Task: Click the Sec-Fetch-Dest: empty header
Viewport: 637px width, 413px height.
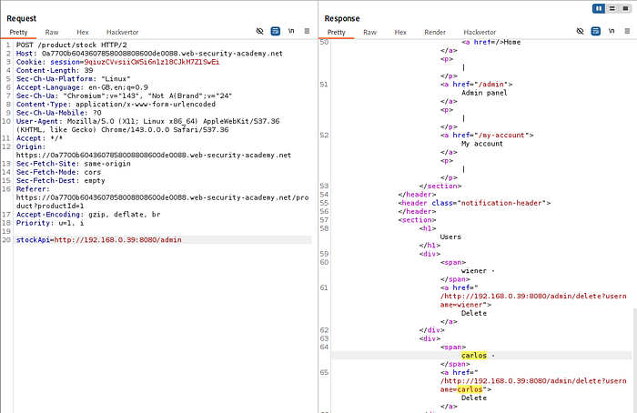Action: click(x=61, y=180)
